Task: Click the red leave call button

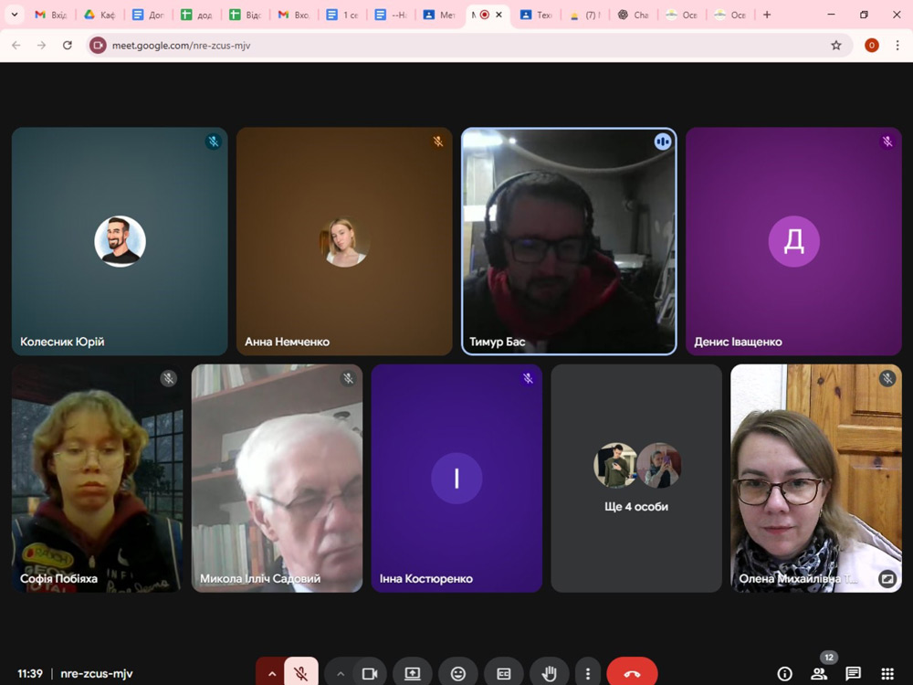Action: [632, 673]
